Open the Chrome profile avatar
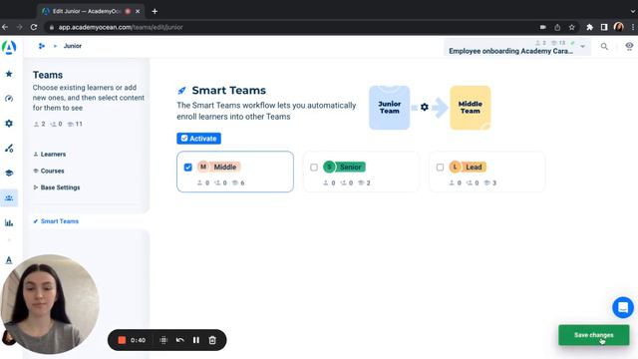 point(619,27)
